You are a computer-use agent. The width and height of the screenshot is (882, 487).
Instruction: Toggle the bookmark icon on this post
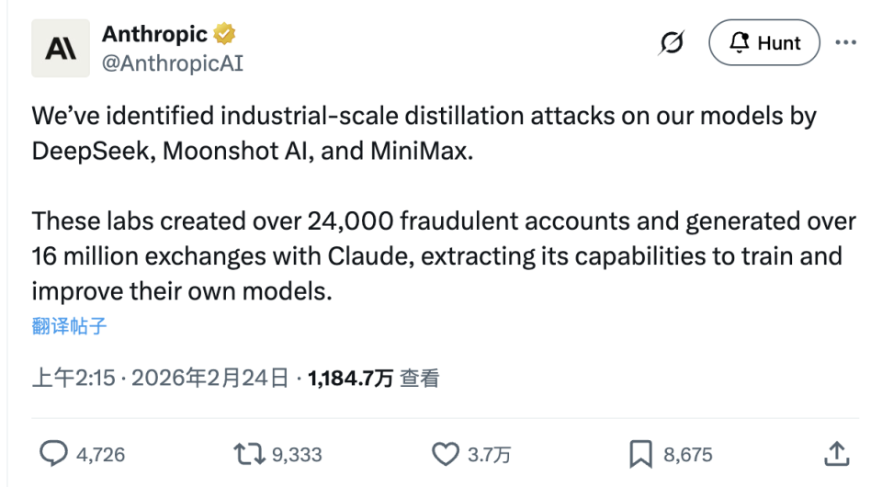click(x=639, y=454)
